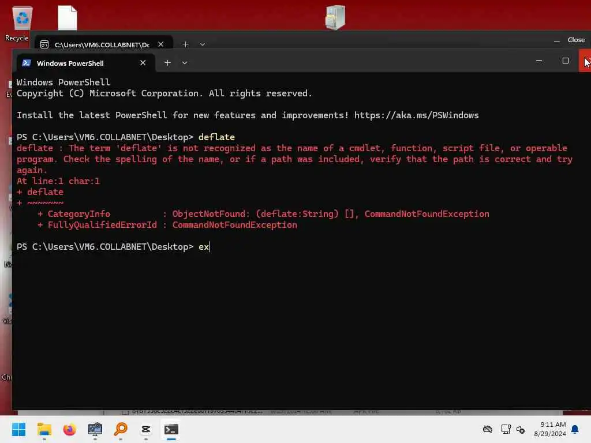Image resolution: width=591 pixels, height=443 pixels.
Task: Close the Windows PowerShell tab
Action: click(143, 63)
